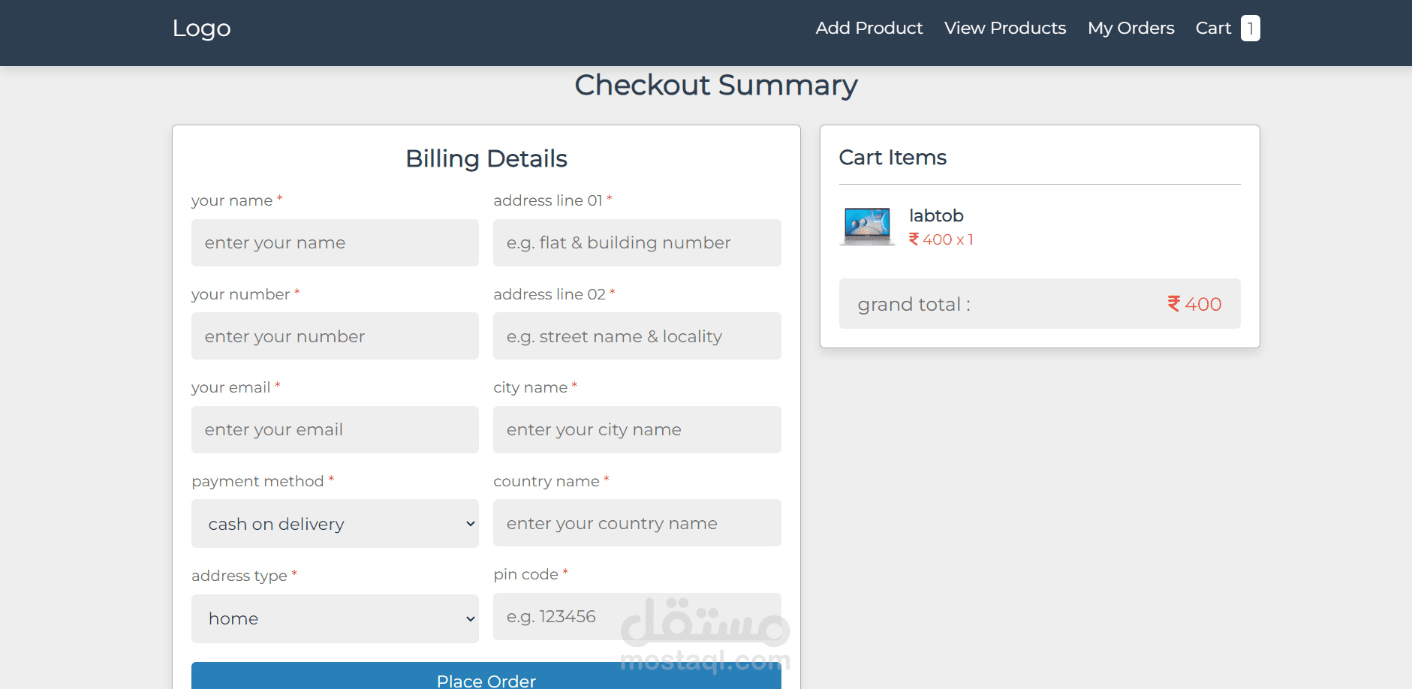Click the address line 01 field

point(637,242)
